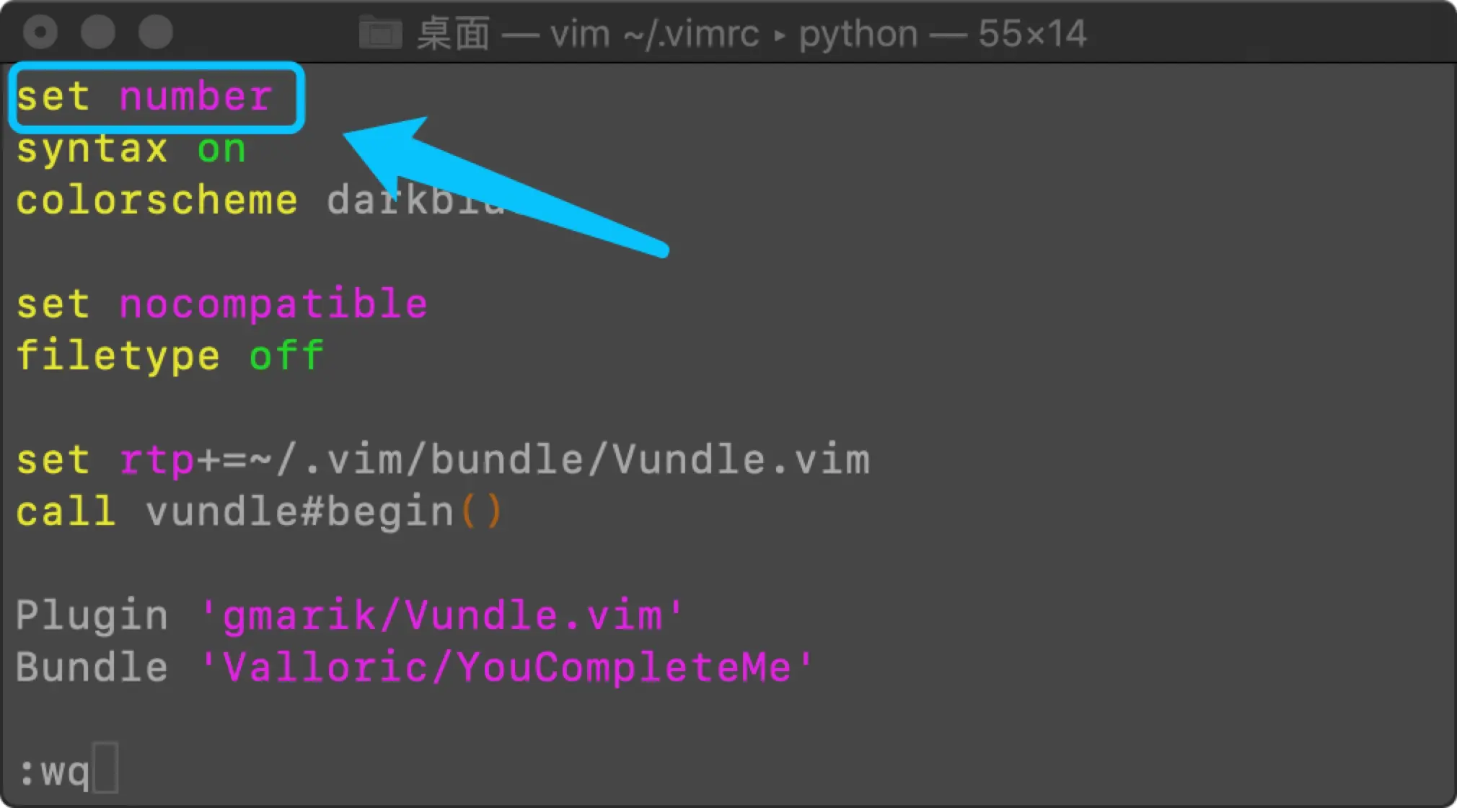Click the 'rtp' option in set line
The width and height of the screenshot is (1457, 808).
(x=157, y=460)
